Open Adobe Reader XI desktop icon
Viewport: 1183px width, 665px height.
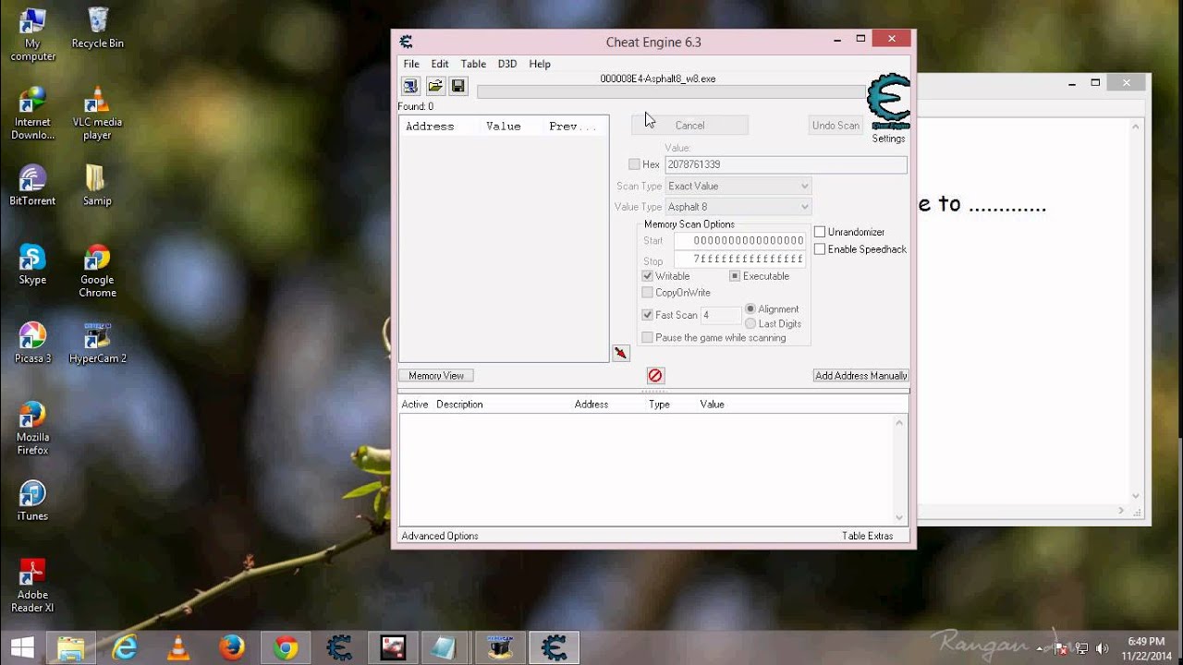click(32, 586)
